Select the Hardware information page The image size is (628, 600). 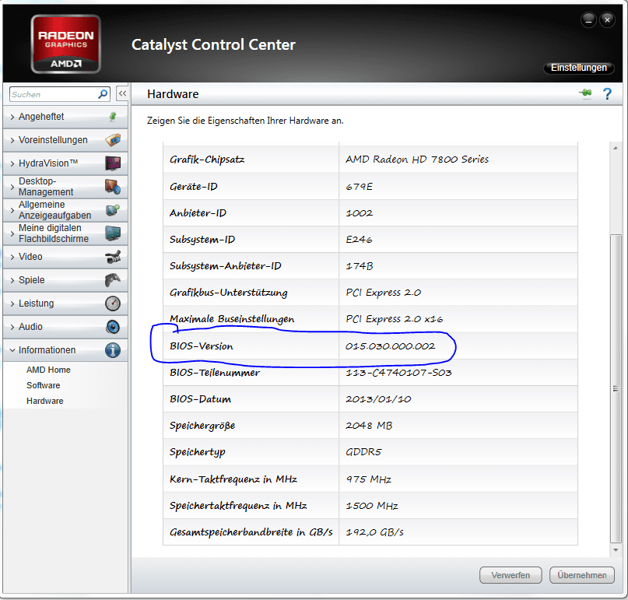point(45,401)
